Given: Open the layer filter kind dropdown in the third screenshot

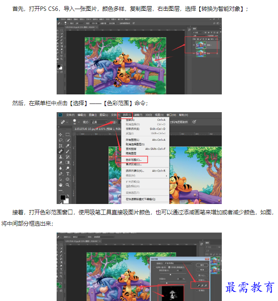Looking at the screenshot, I should [x=211, y=247].
